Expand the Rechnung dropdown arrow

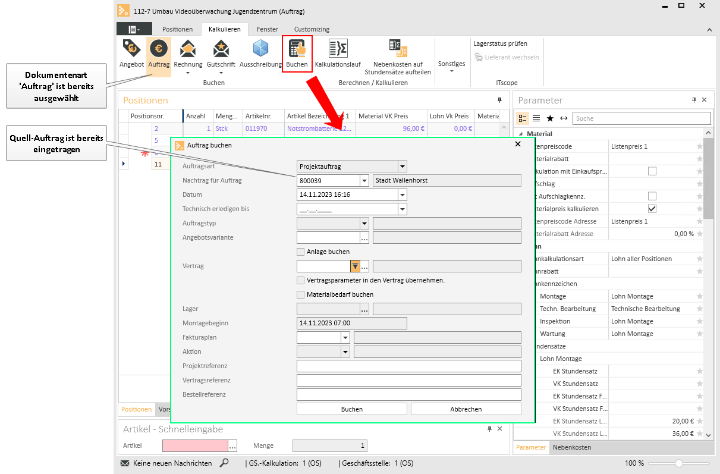[x=188, y=73]
